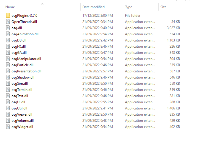Click the osgUI.dll file icon

point(8,102)
